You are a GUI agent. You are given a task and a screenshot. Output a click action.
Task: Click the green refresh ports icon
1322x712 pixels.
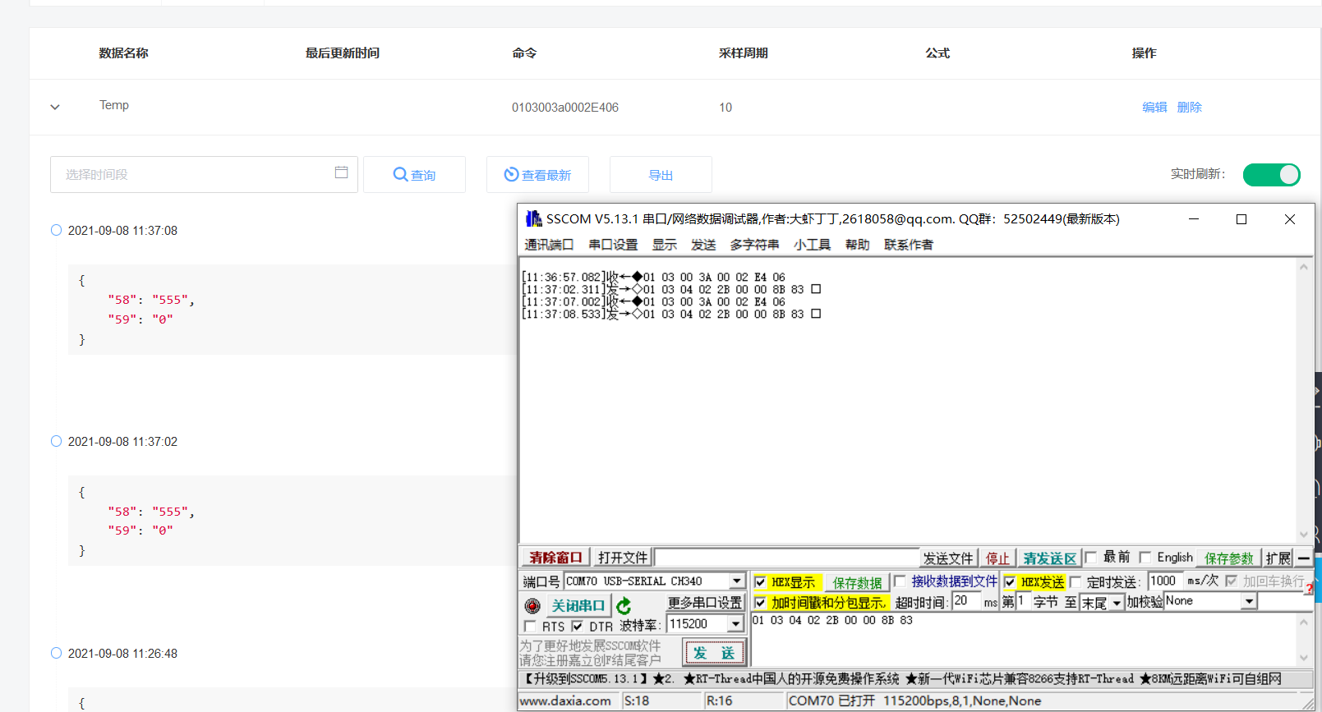(624, 606)
